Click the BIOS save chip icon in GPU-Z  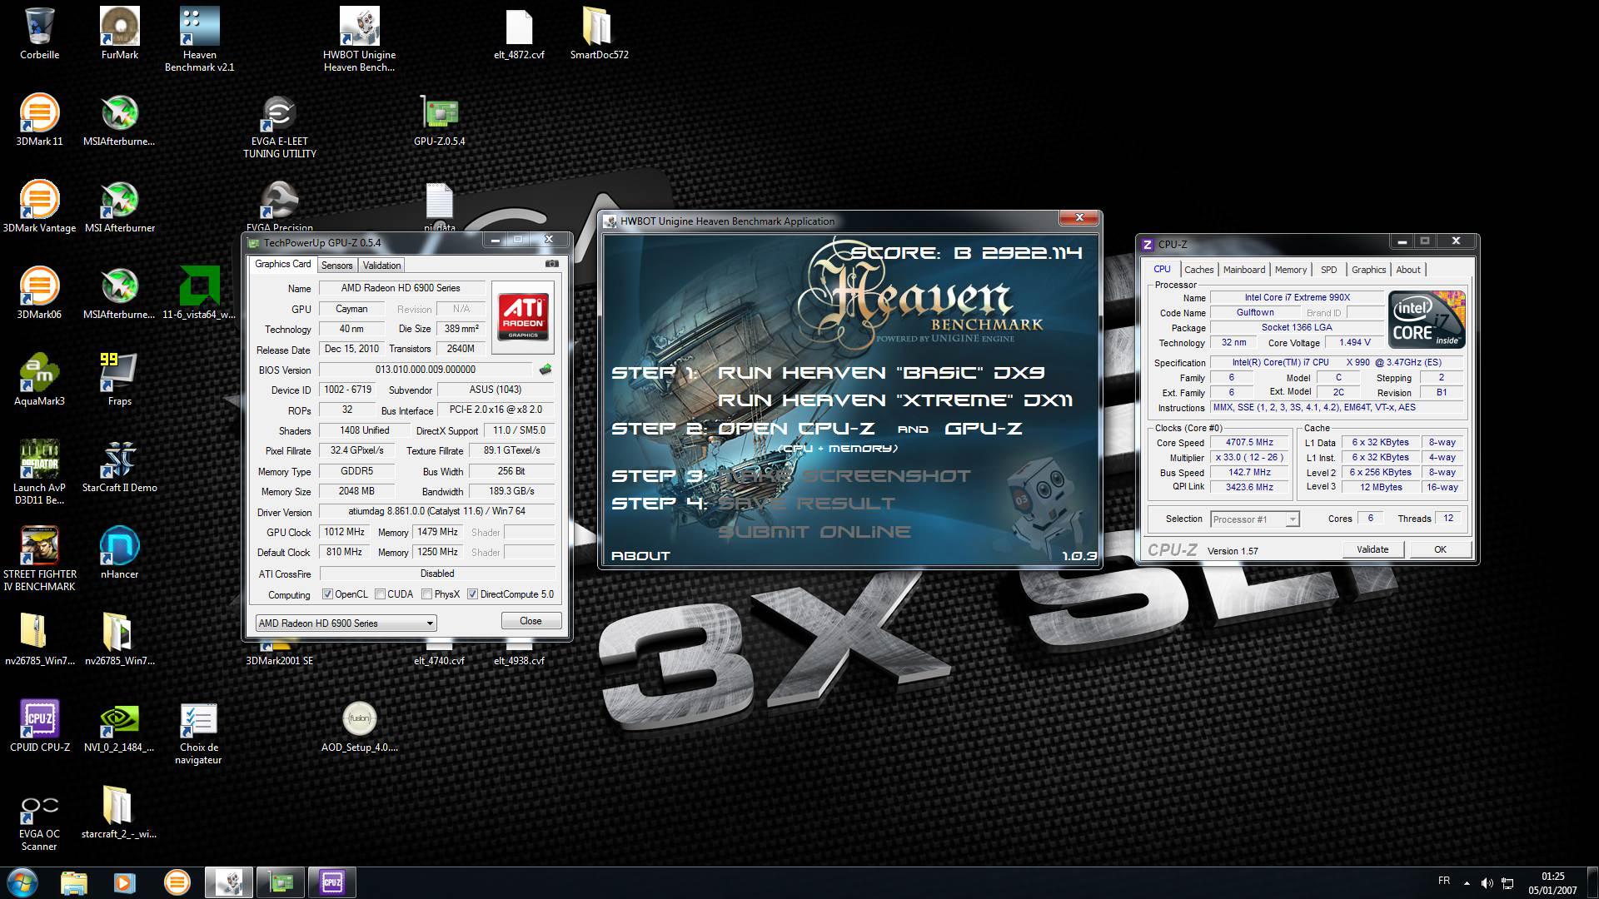point(545,370)
